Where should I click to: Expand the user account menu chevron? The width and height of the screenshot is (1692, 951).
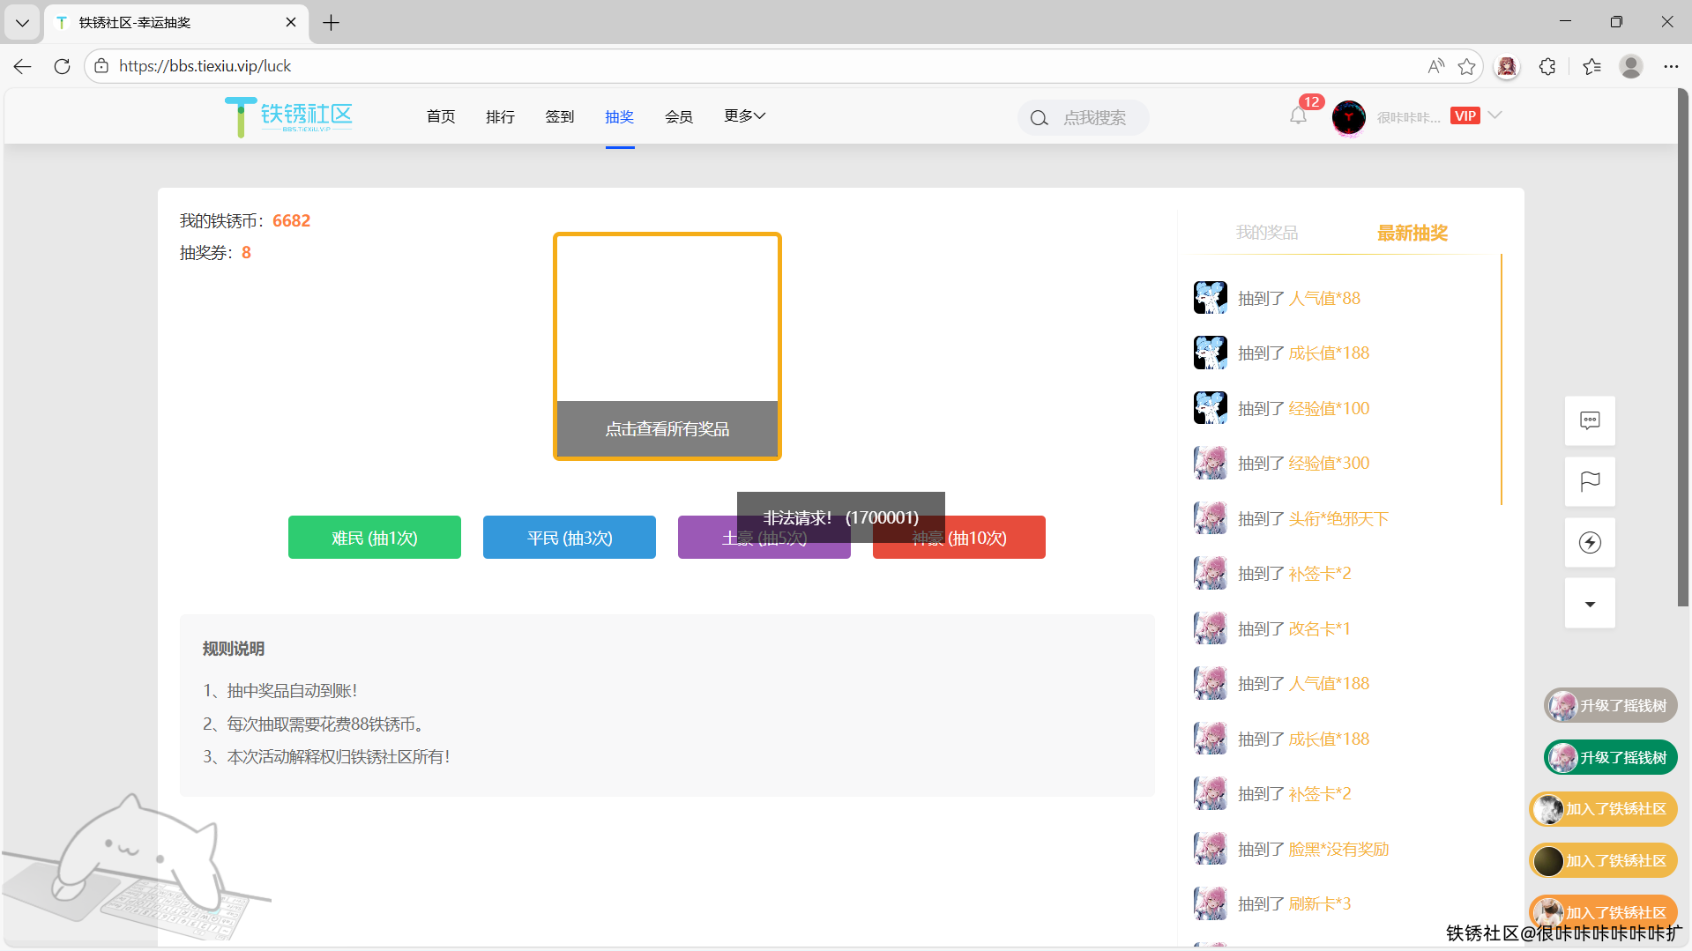pyautogui.click(x=1494, y=115)
